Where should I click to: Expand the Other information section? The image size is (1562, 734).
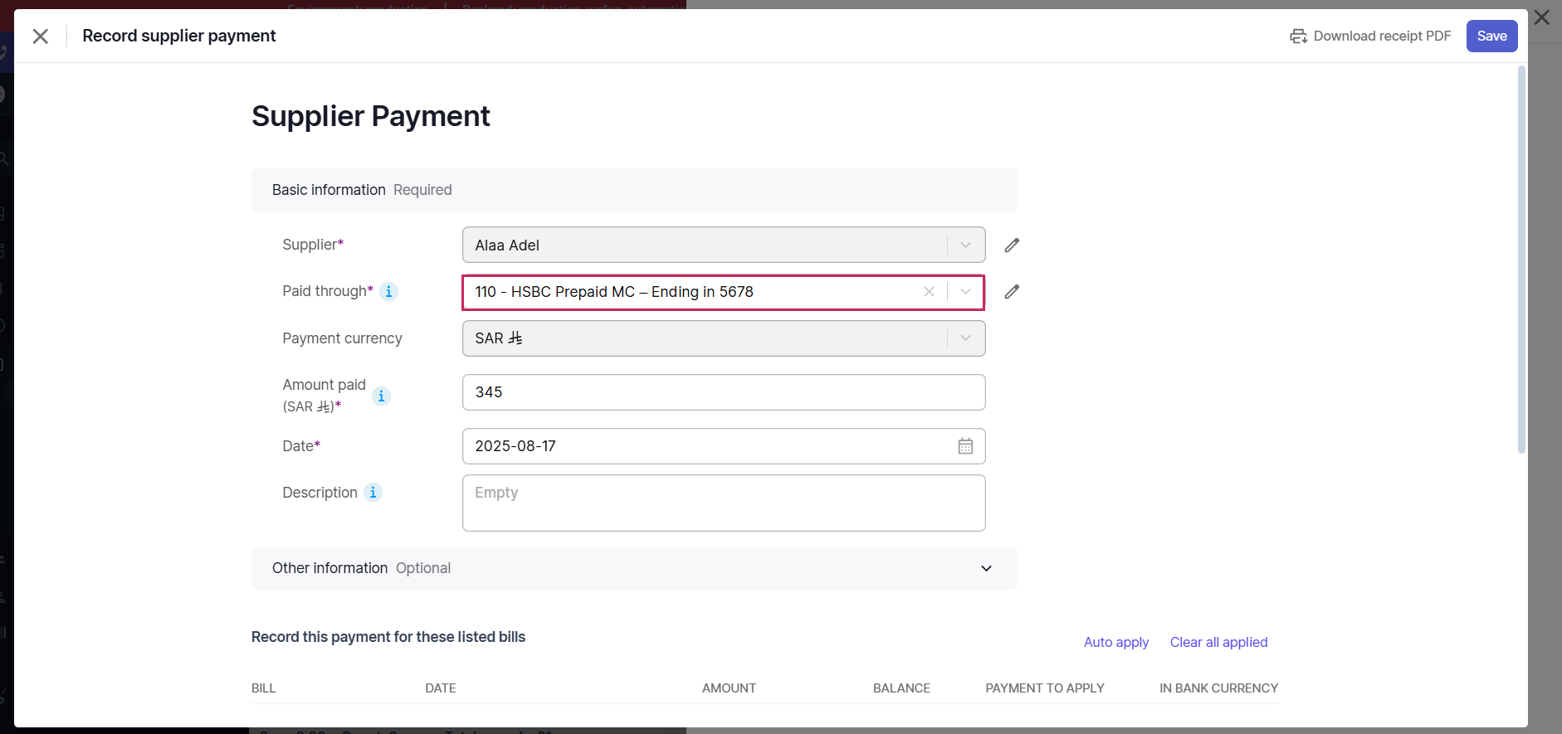(985, 568)
